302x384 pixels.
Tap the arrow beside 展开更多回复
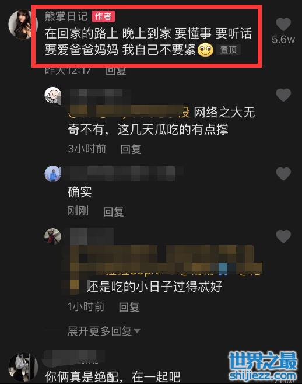[137, 331]
